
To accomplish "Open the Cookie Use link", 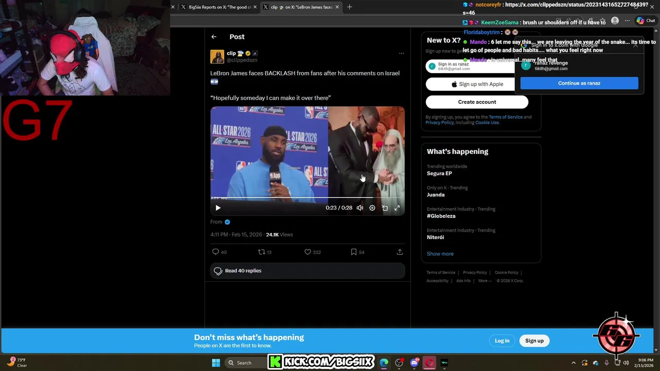I will [487, 123].
